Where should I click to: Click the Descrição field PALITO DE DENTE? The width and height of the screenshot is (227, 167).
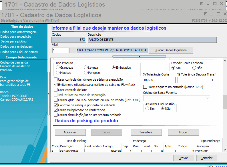coord(152,40)
